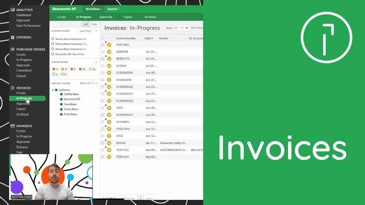Image resolution: width=365 pixels, height=205 pixels.
Task: Click the Expenses section icon
Action: click(x=13, y=37)
